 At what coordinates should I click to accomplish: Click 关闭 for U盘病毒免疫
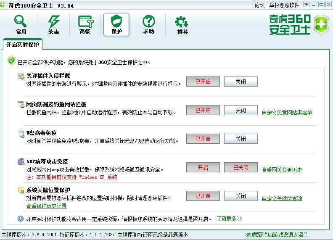[x=241, y=139]
